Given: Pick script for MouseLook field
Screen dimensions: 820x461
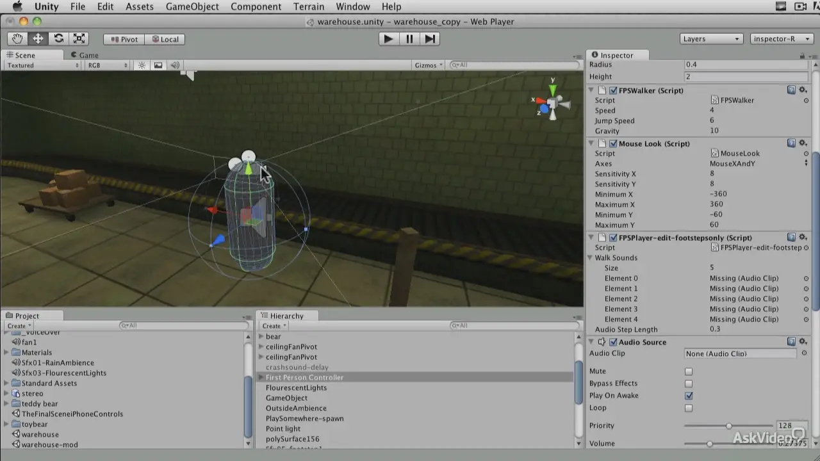Looking at the screenshot, I should click(x=806, y=154).
